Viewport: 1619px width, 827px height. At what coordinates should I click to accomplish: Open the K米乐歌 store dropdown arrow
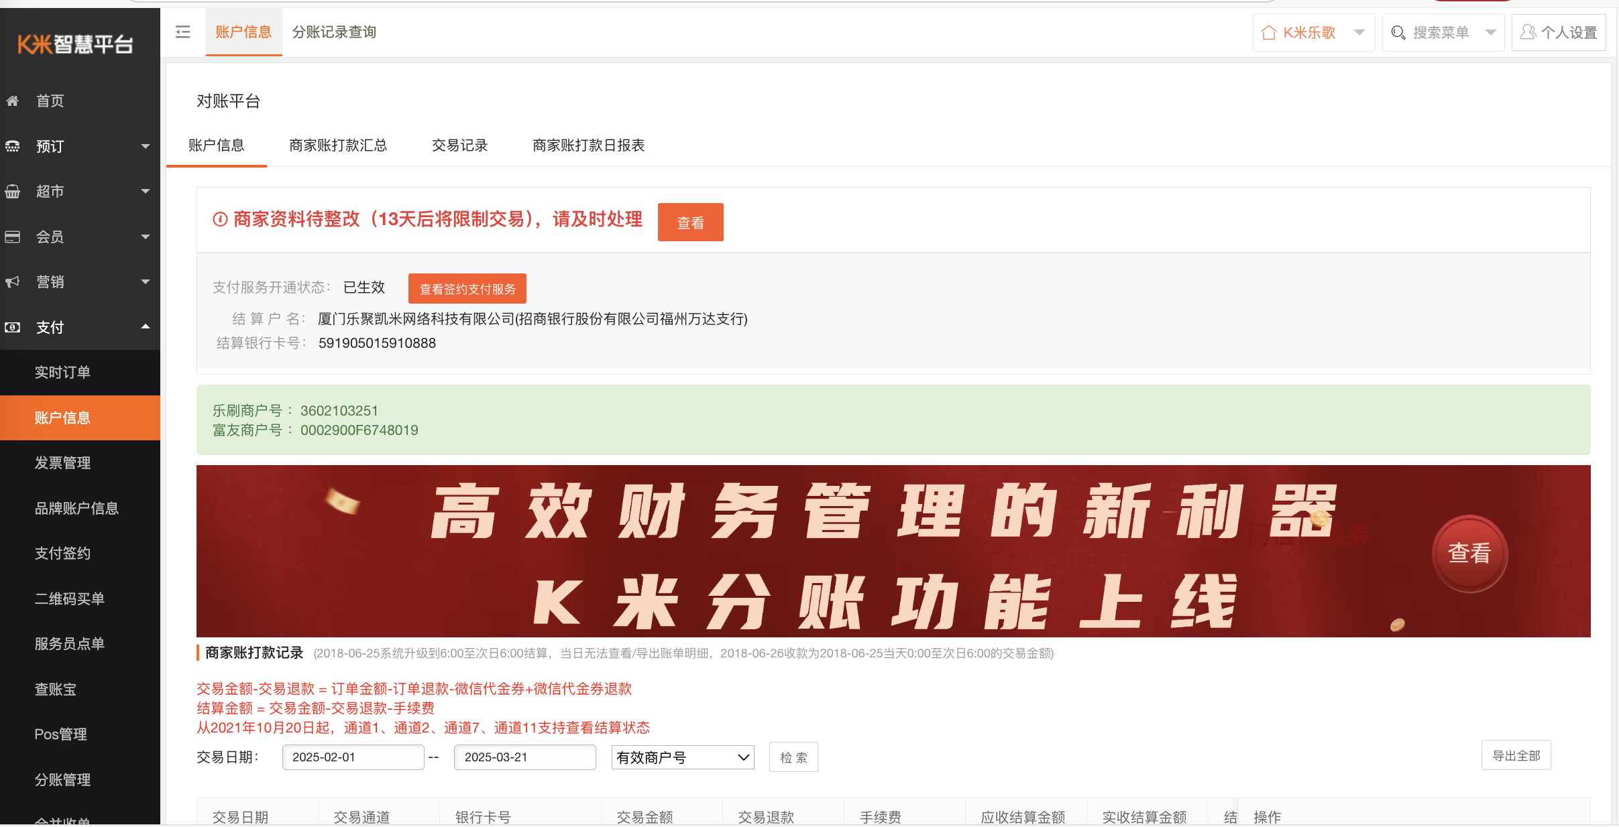[x=1359, y=33]
